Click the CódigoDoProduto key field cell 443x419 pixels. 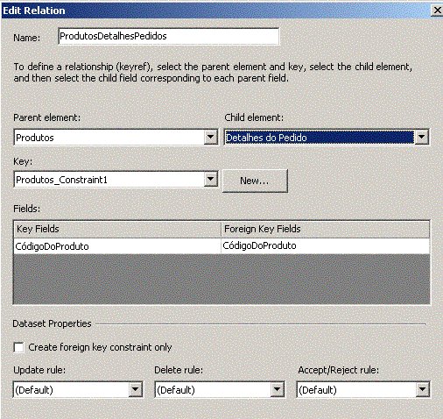(117, 246)
